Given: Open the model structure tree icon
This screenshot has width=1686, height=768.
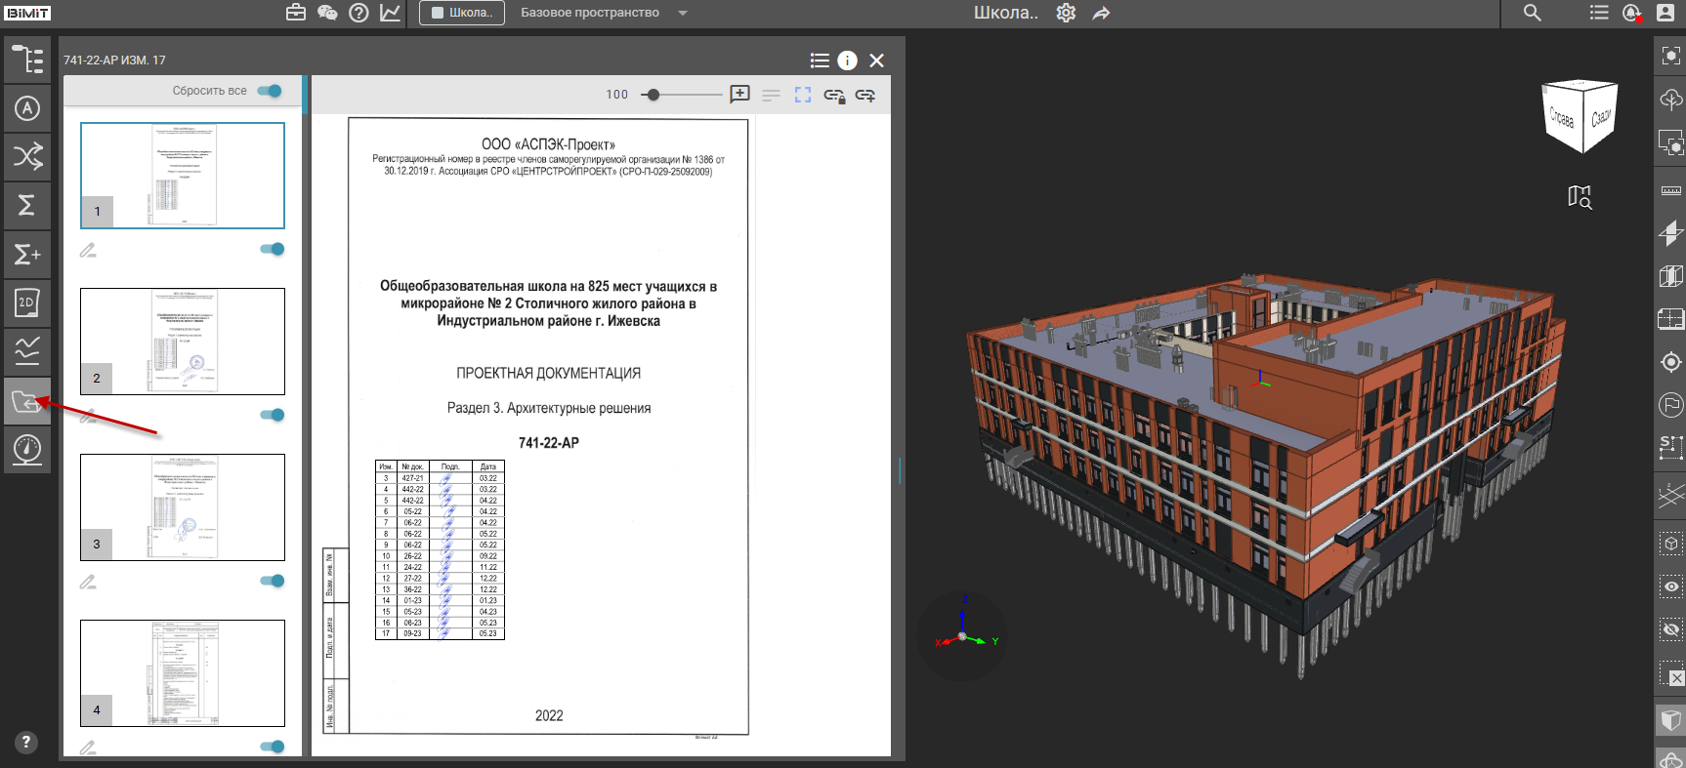Looking at the screenshot, I should point(27,60).
